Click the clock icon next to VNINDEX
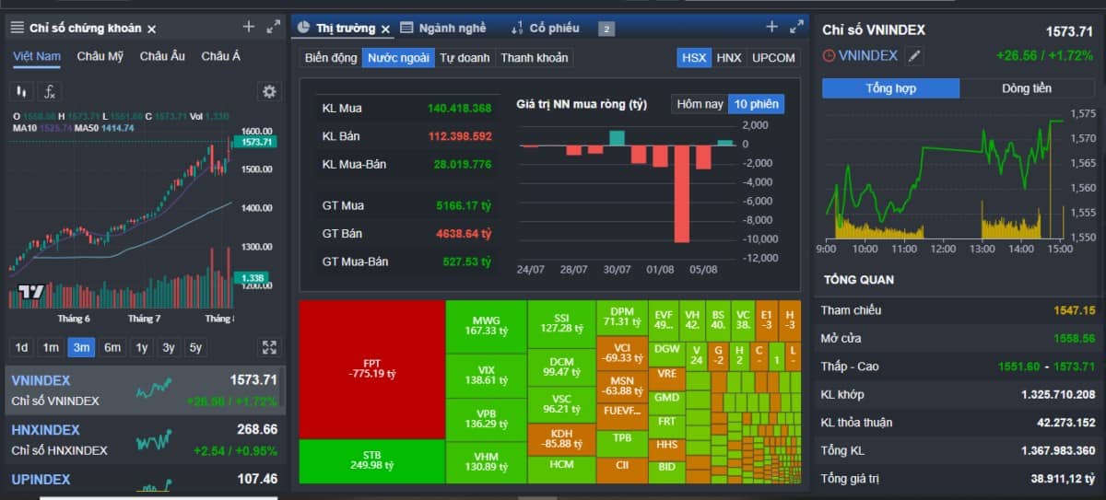This screenshot has width=1106, height=500. 829,55
